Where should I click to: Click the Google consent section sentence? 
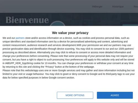[x=39, y=78]
